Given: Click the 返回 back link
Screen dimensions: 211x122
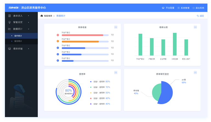Looking at the screenshot, I should [200, 16].
